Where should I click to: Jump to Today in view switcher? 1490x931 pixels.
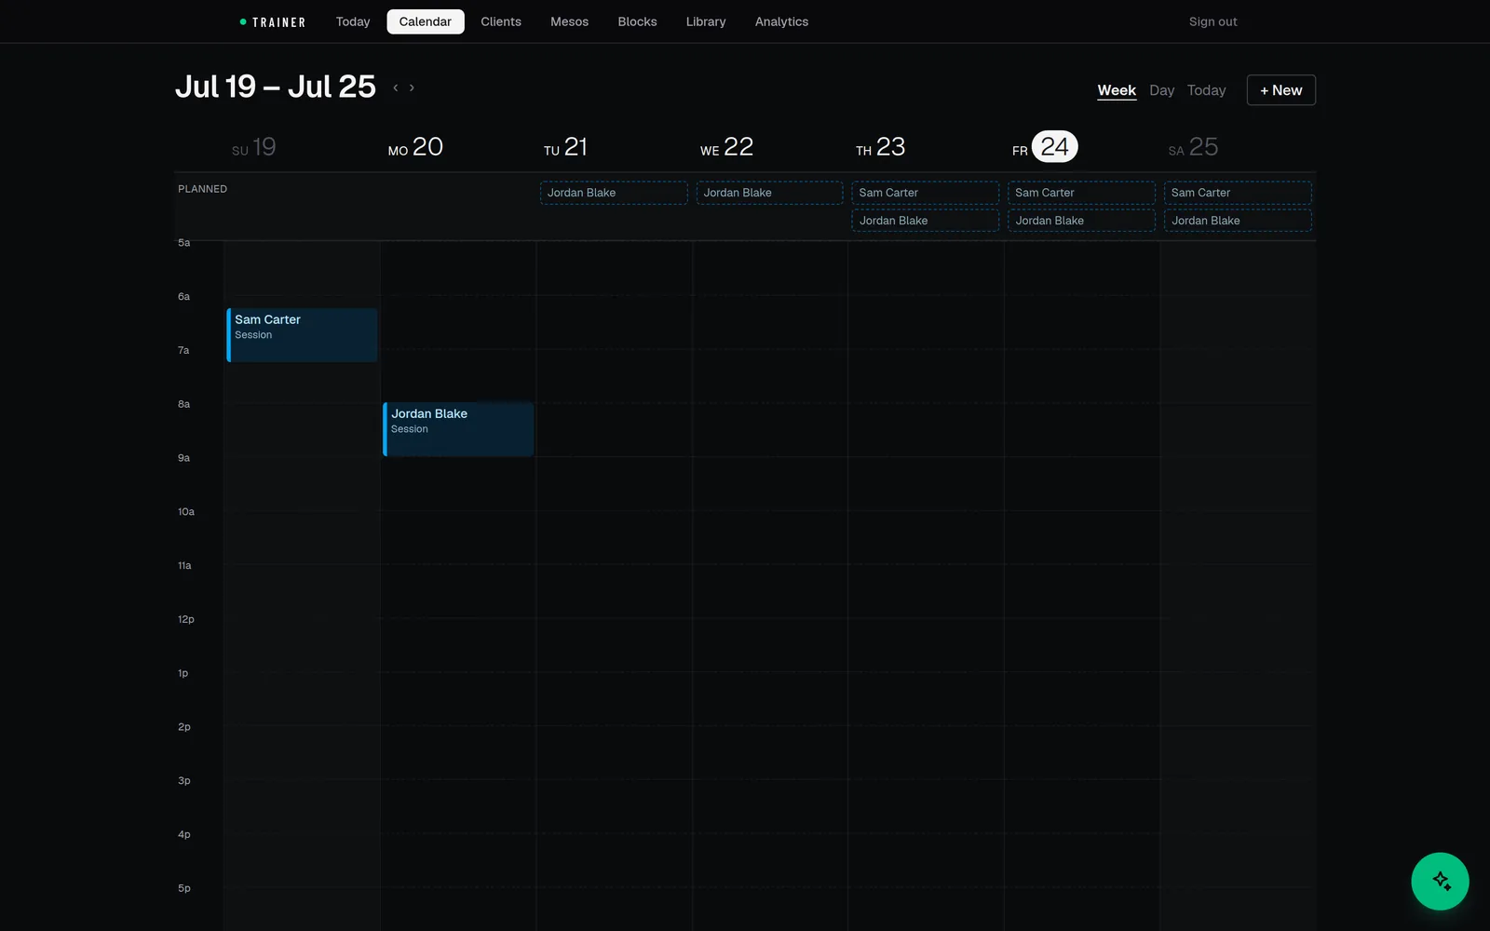(x=1206, y=90)
